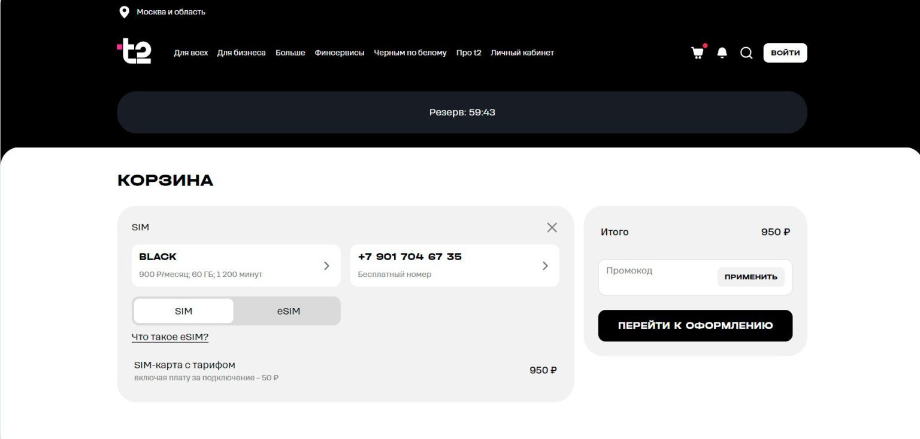
Task: Remove SIM item with X icon
Action: (x=552, y=227)
